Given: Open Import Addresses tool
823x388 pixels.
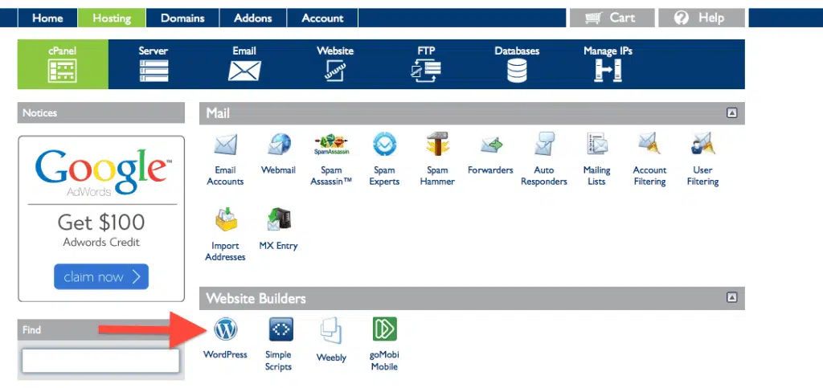Looking at the screenshot, I should point(225,221).
